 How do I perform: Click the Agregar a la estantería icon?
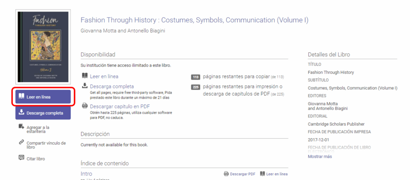(22, 127)
